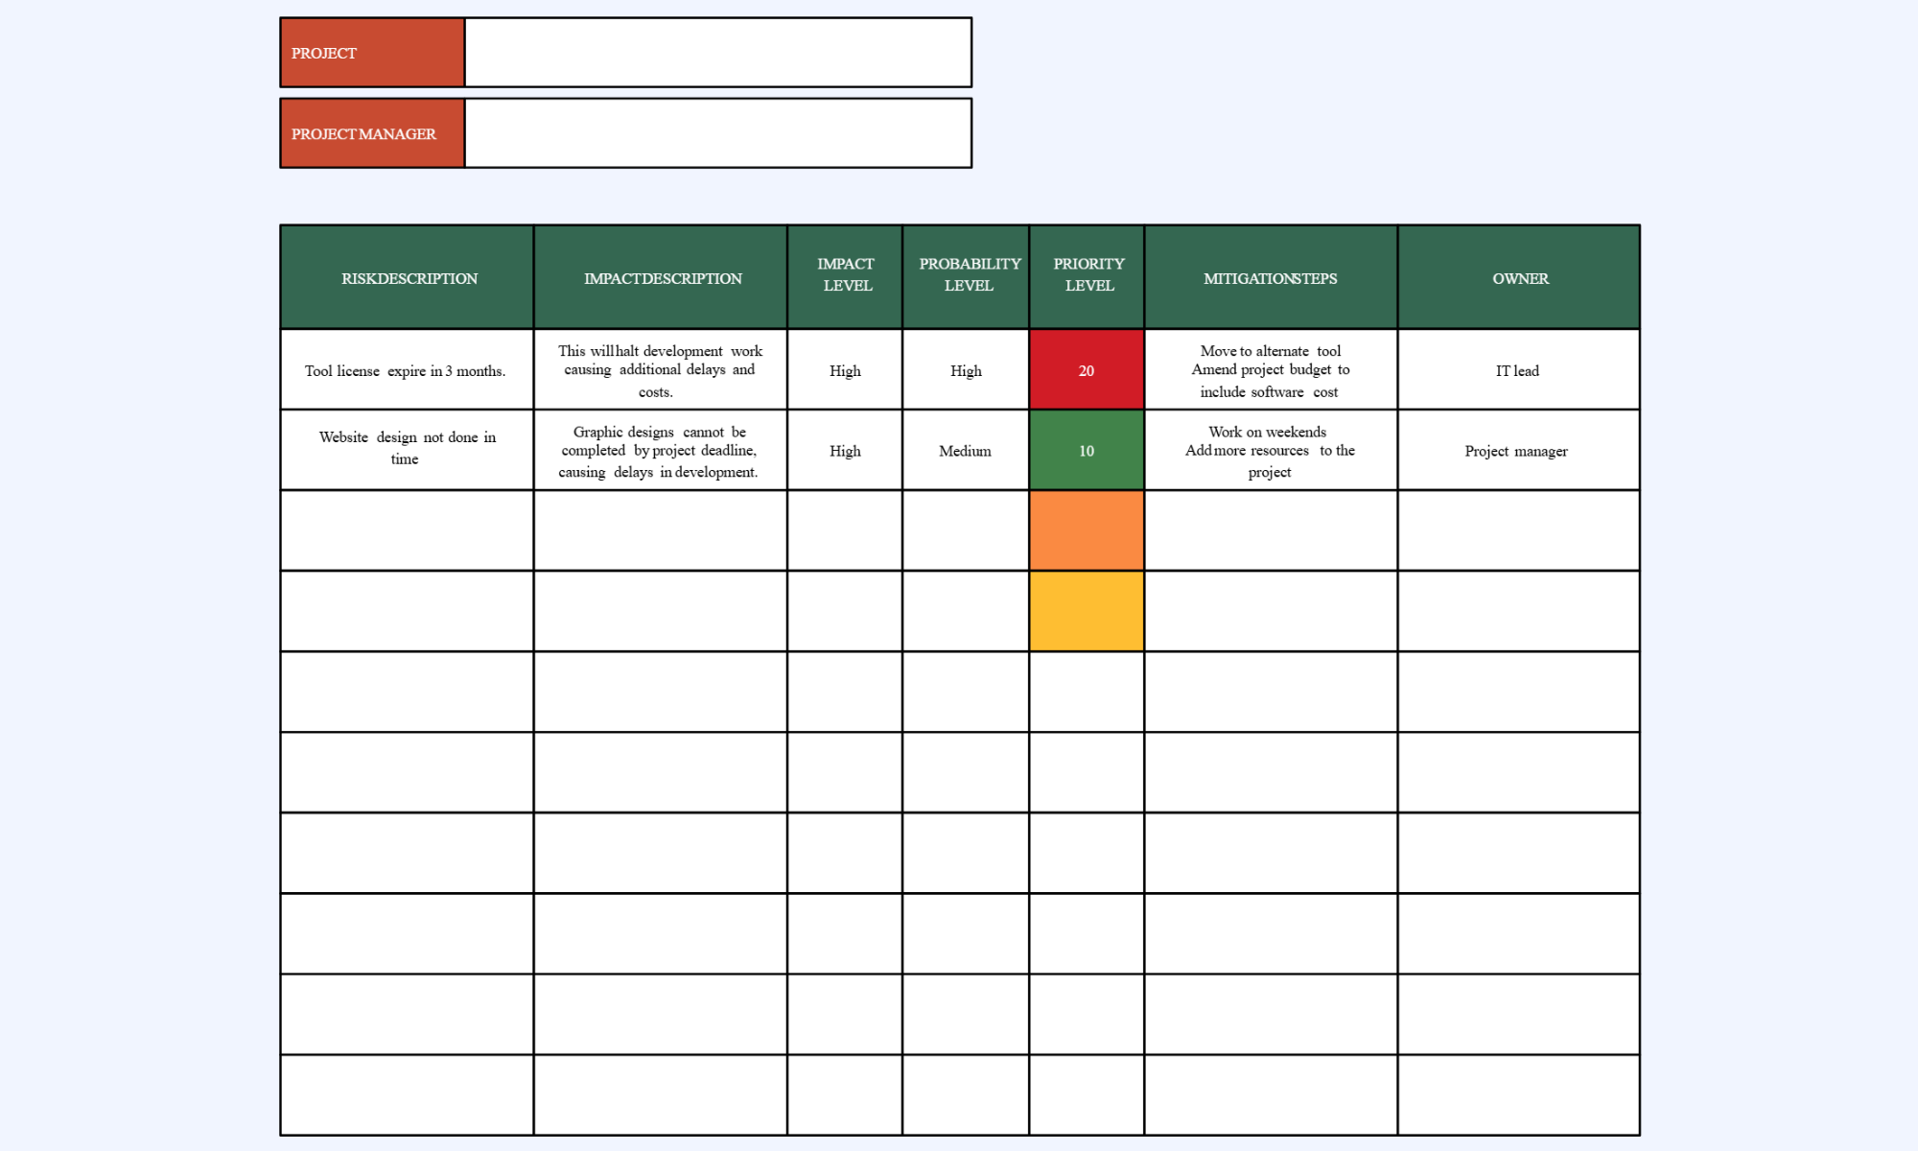
Task: Click the red PROJECT MANAGER label cell
Action: click(x=373, y=133)
